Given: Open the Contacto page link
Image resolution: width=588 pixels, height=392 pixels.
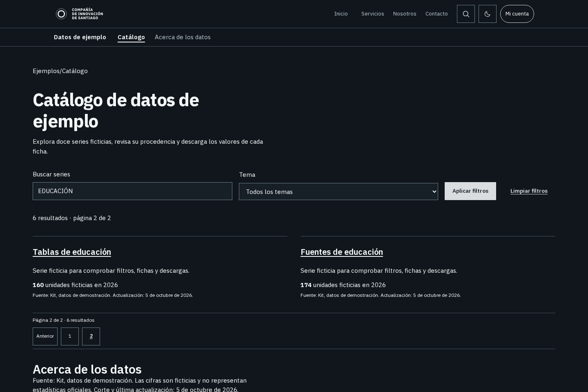Looking at the screenshot, I should click(x=437, y=14).
